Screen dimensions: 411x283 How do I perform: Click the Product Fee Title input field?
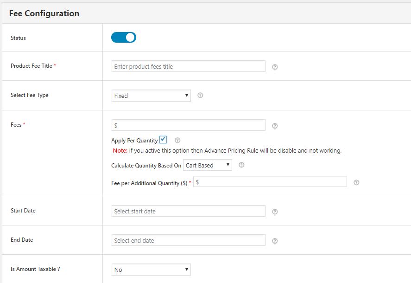pos(189,66)
